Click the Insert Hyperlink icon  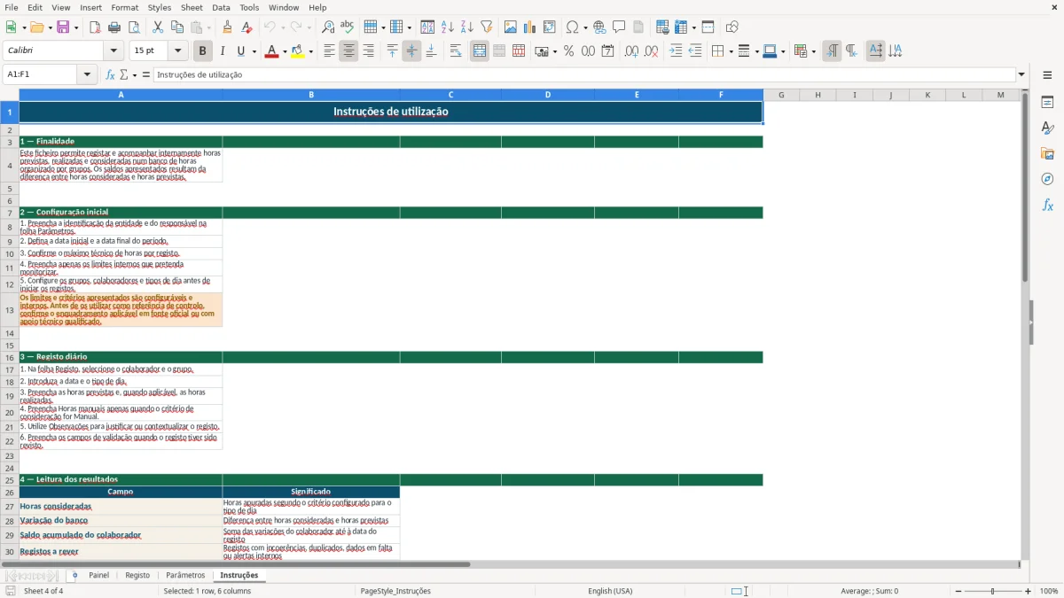coord(599,27)
